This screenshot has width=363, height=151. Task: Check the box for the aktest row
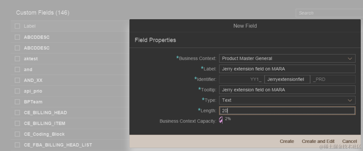[17, 59]
